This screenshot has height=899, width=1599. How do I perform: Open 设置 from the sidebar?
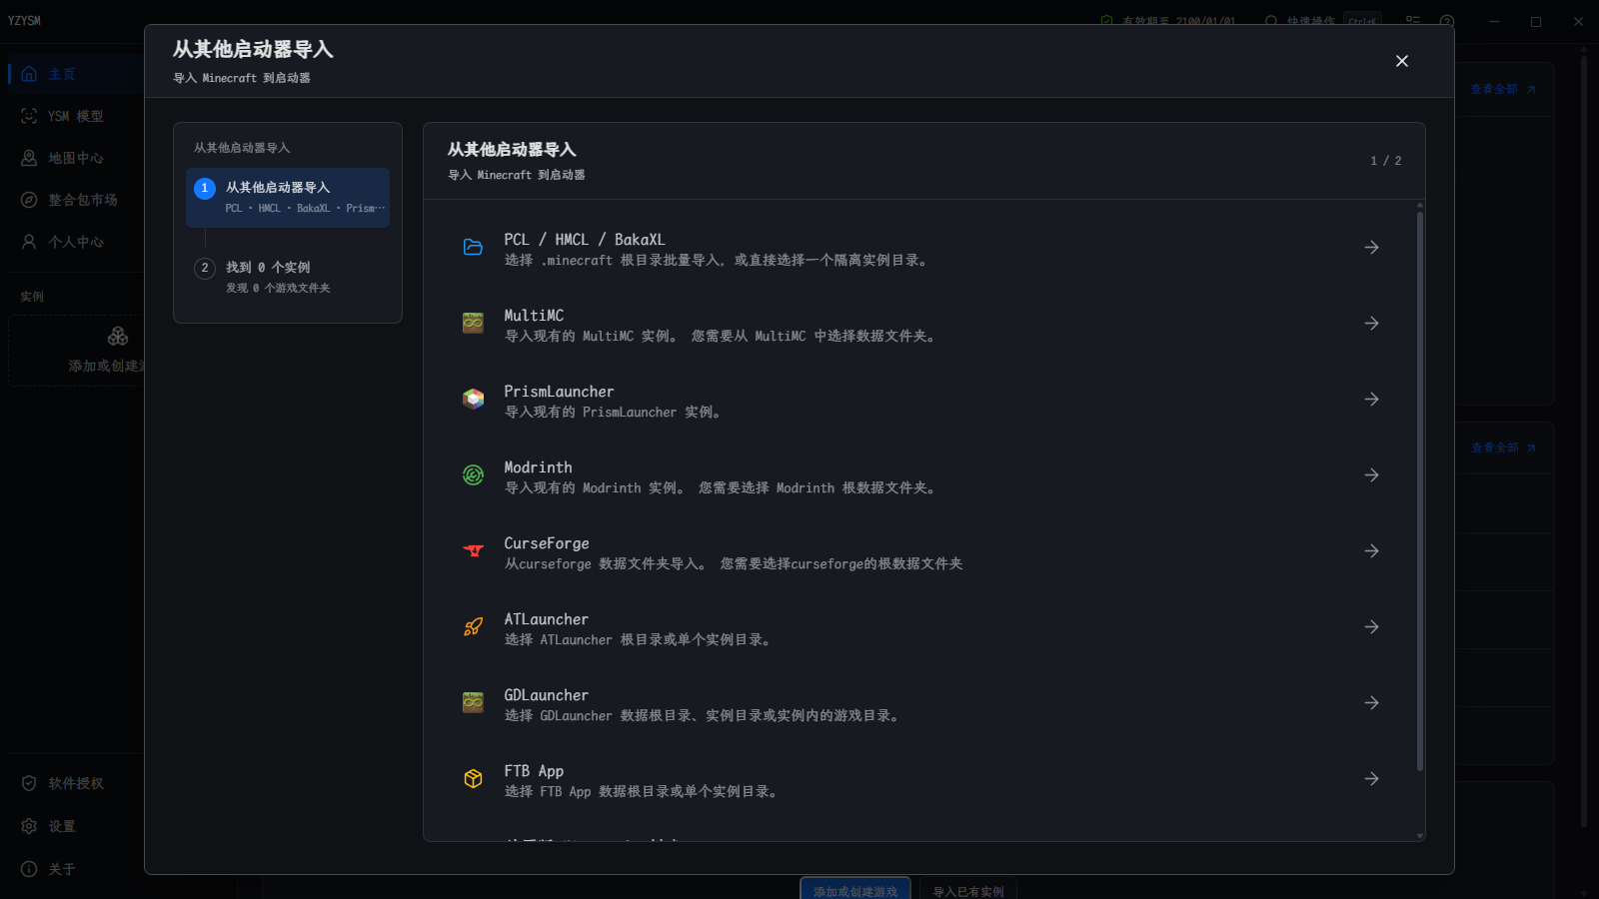coord(61,826)
